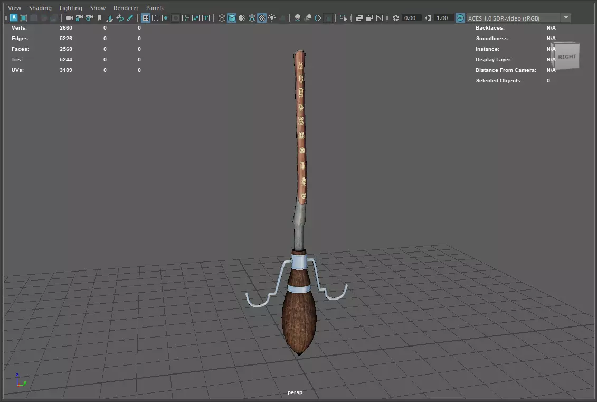Click the Gamma value field 1.00
This screenshot has width=597, height=402.
(x=443, y=18)
